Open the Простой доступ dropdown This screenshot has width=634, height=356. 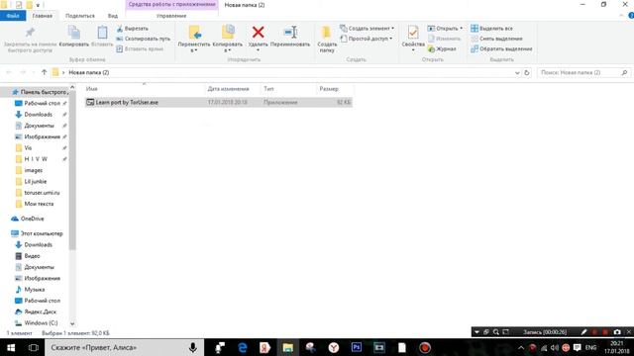(366, 39)
